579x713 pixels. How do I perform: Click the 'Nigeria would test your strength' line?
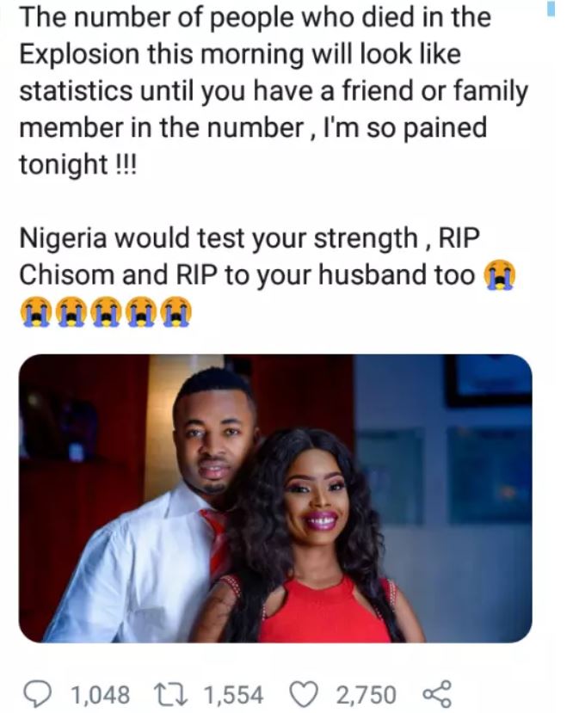pyautogui.click(x=219, y=239)
